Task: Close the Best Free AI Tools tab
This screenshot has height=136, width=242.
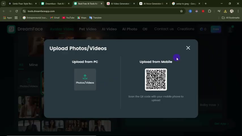Action: point(101,4)
